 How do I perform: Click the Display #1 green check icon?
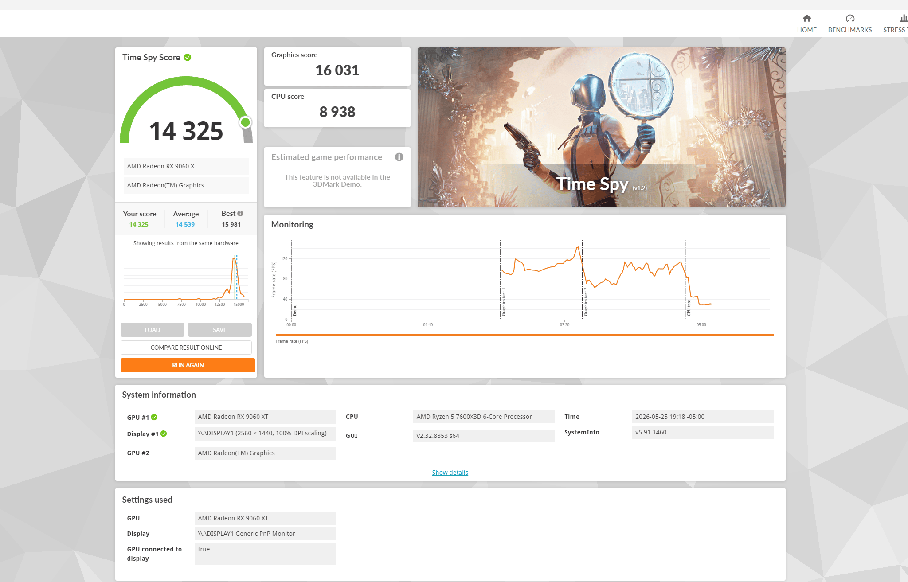[164, 434]
